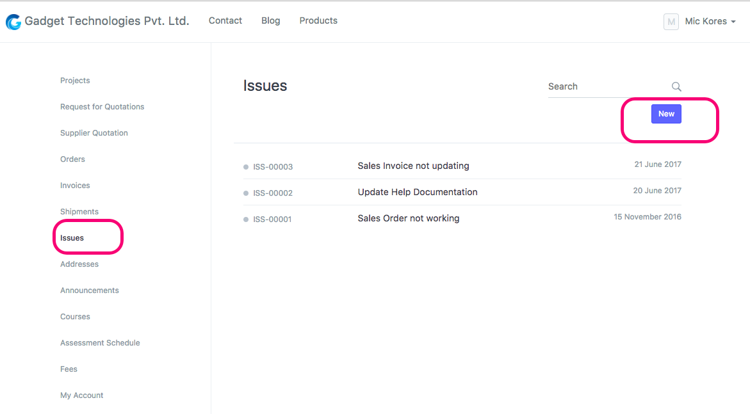View Assessment Schedule from sidebar
The width and height of the screenshot is (750, 414).
point(100,343)
